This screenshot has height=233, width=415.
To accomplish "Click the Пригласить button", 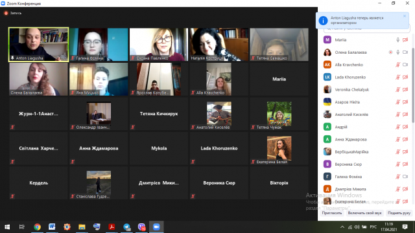I will [332, 213].
